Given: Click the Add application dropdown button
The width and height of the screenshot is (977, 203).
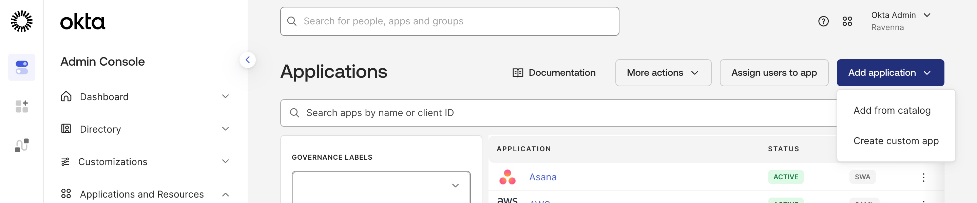Looking at the screenshot, I should click(x=890, y=73).
